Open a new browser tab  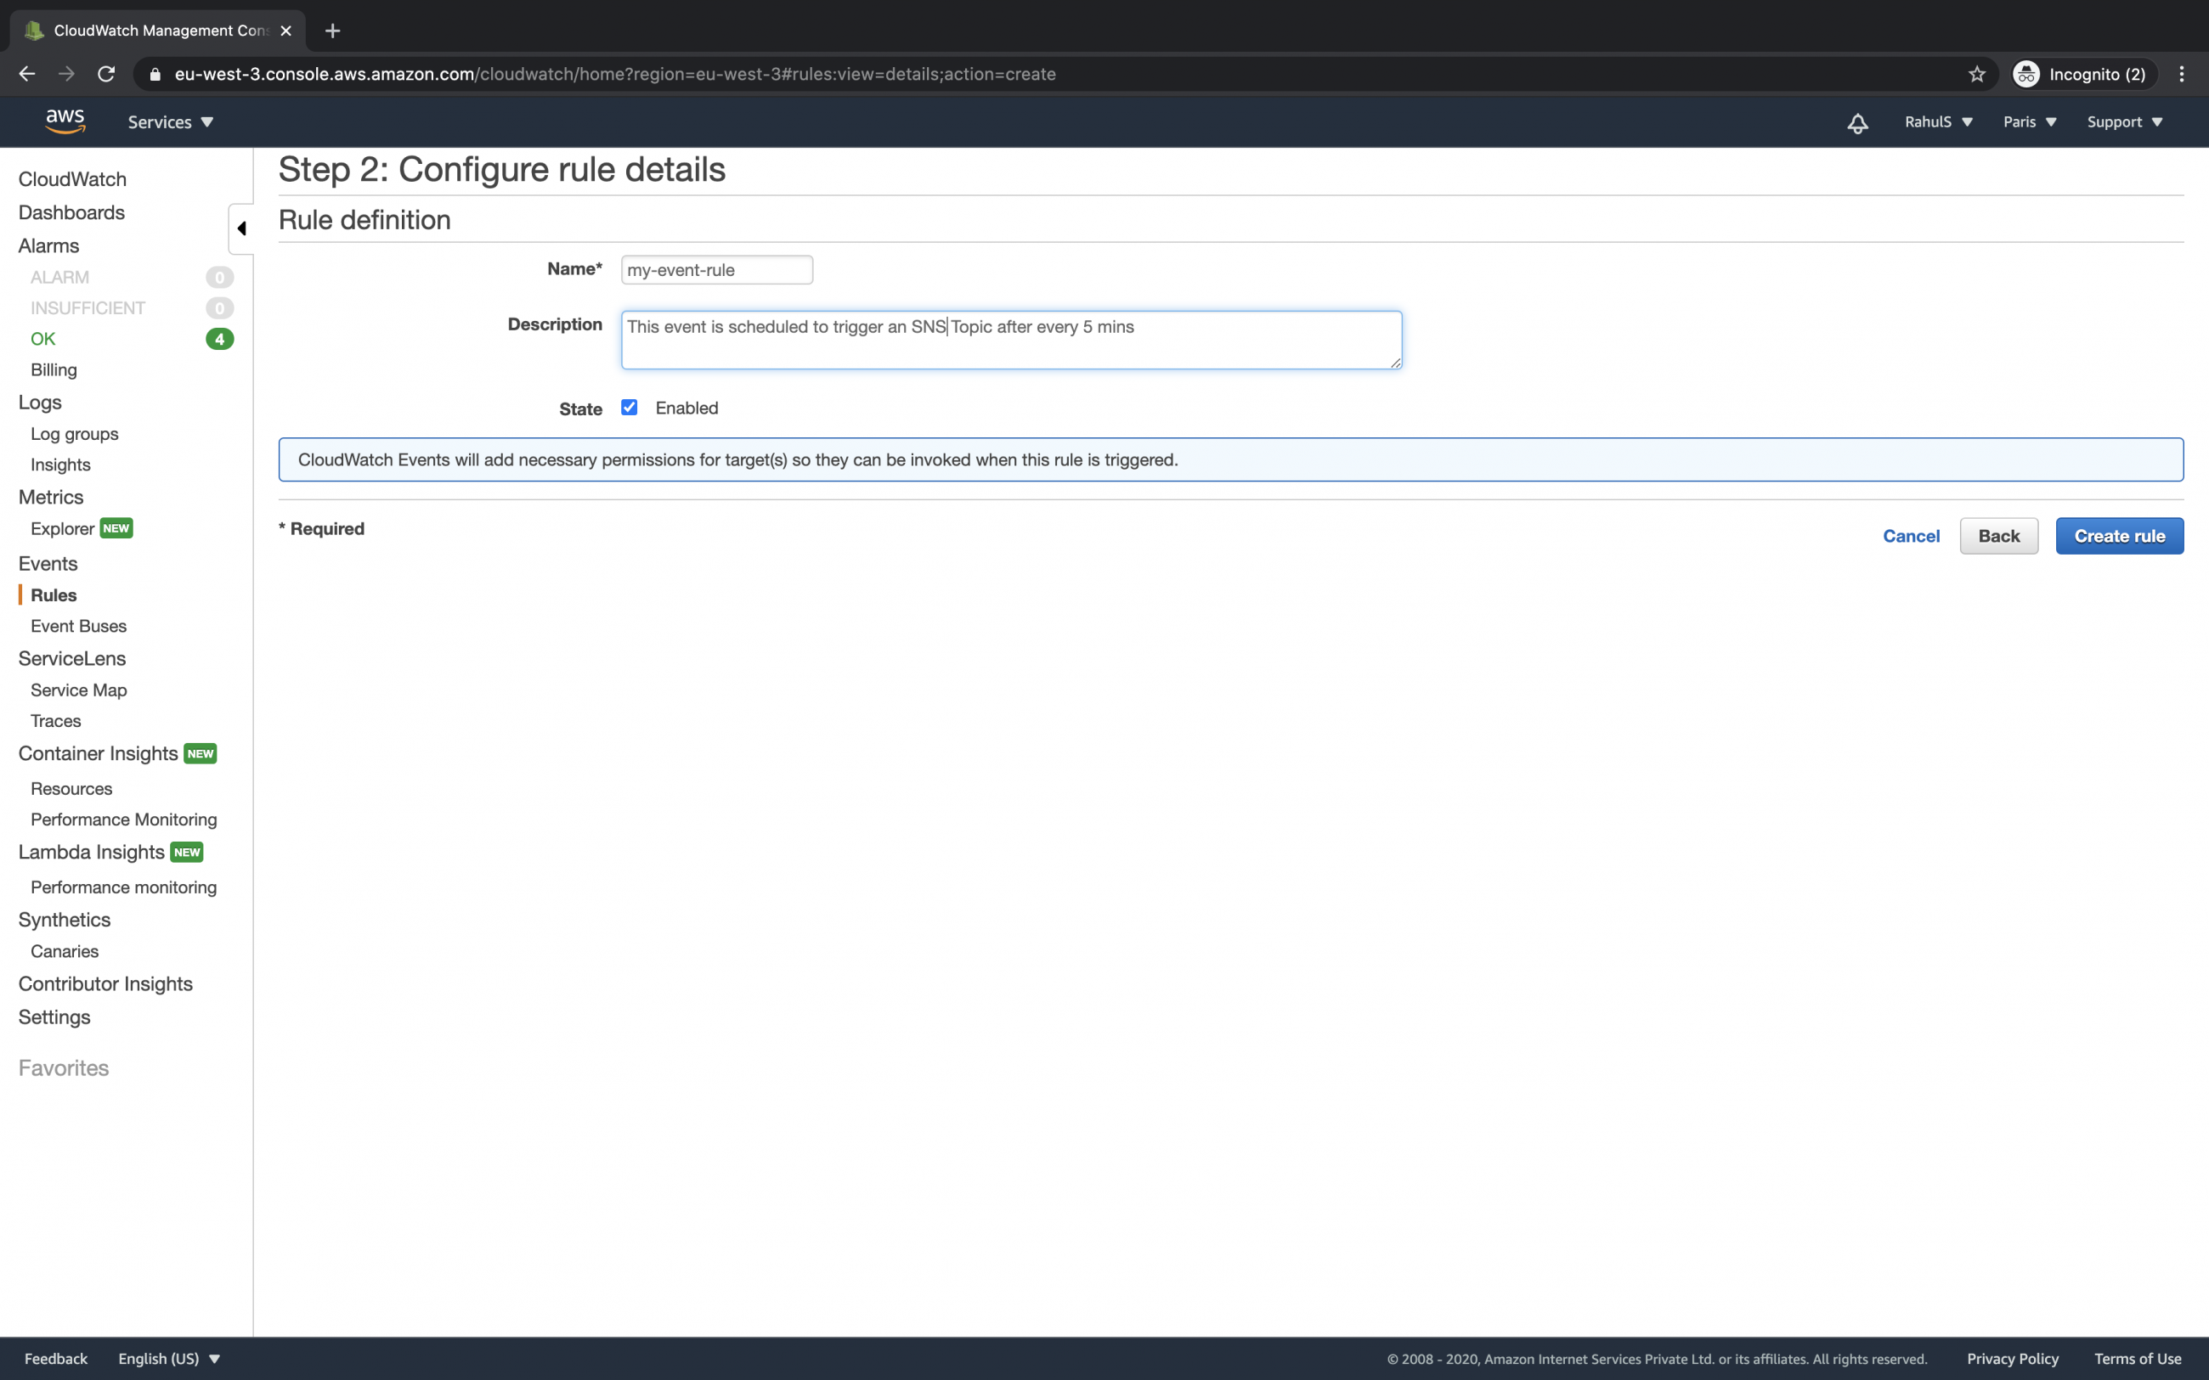(332, 30)
